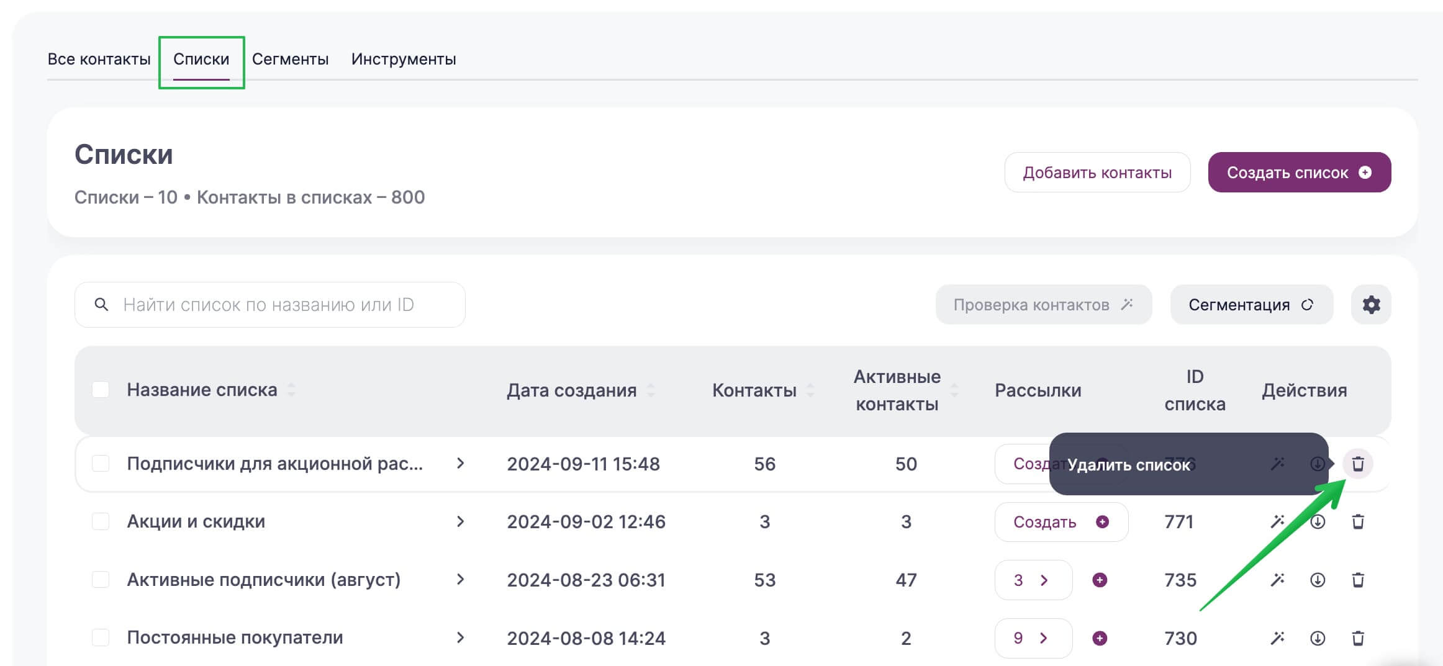Screen dimensions: 1443x666
Task: Select all lists checkbox in header
Action: (101, 390)
